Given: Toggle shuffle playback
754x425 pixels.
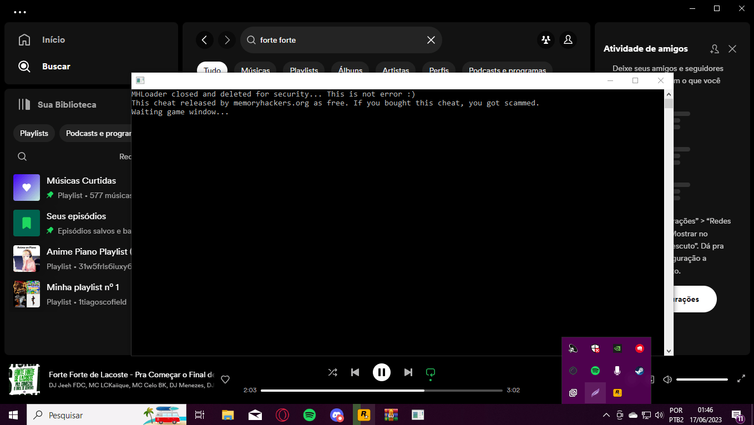Looking at the screenshot, I should pyautogui.click(x=332, y=372).
